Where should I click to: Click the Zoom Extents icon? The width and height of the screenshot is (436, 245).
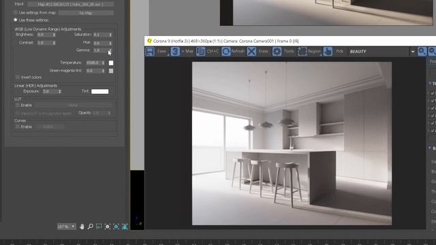pos(108,227)
